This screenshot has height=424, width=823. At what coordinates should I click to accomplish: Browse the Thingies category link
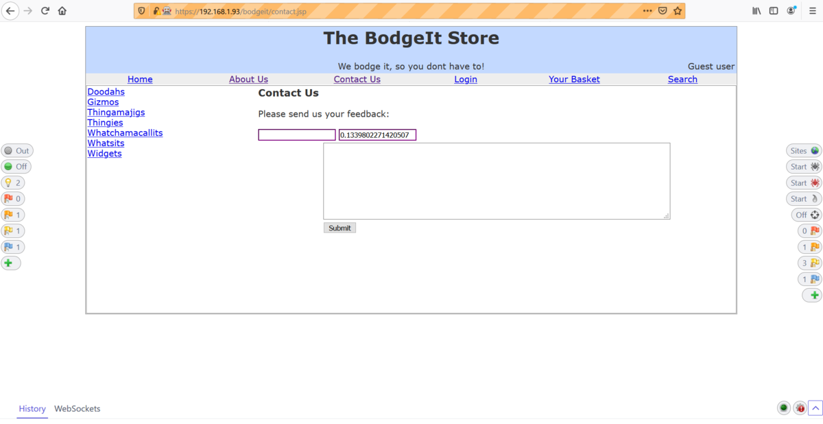(x=105, y=123)
